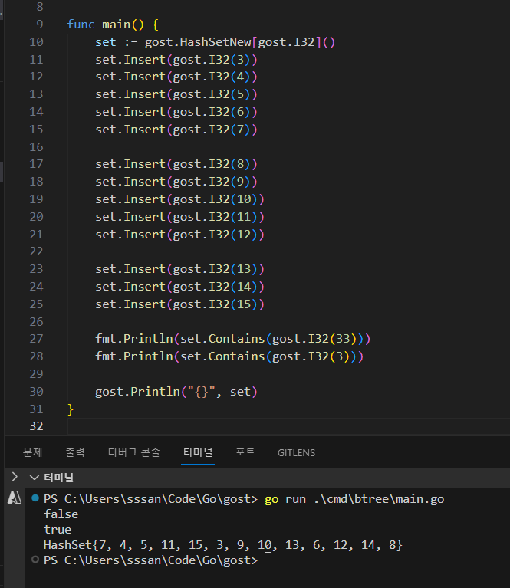The image size is (510, 588).
Task: Click the blue command-success dot beside go run
Action: coord(35,499)
